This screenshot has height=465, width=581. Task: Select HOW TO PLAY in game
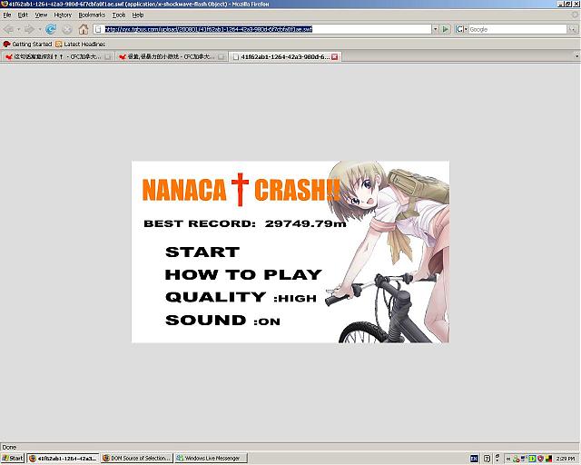point(242,274)
